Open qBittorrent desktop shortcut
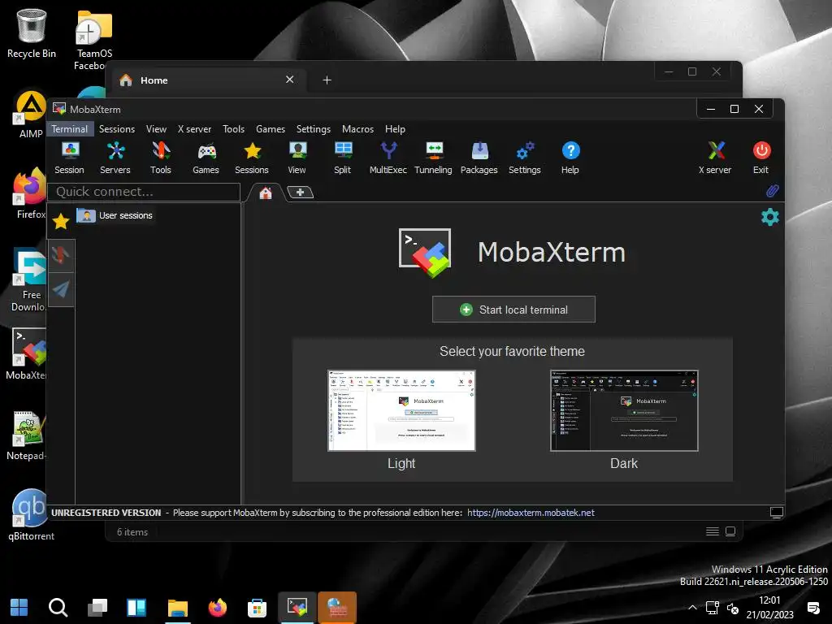Screen dimensions: 832x624 coord(31,514)
